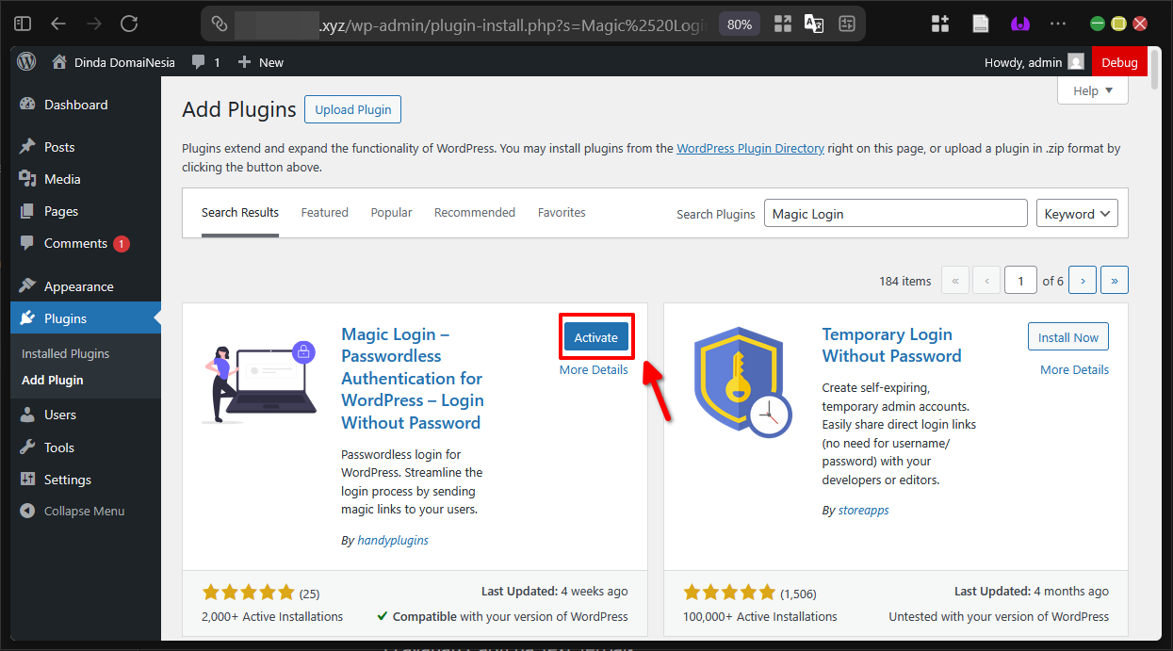Switch to the Popular tab
Viewport: 1173px width, 651px height.
pyautogui.click(x=391, y=213)
